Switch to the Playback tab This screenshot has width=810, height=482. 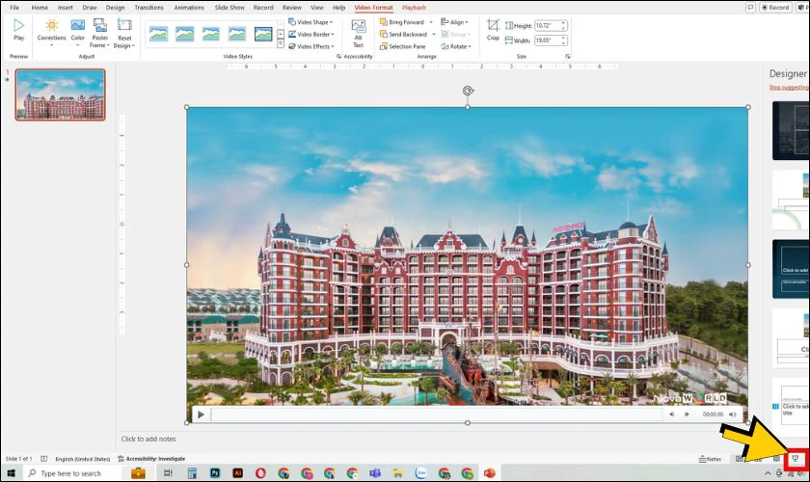click(414, 8)
